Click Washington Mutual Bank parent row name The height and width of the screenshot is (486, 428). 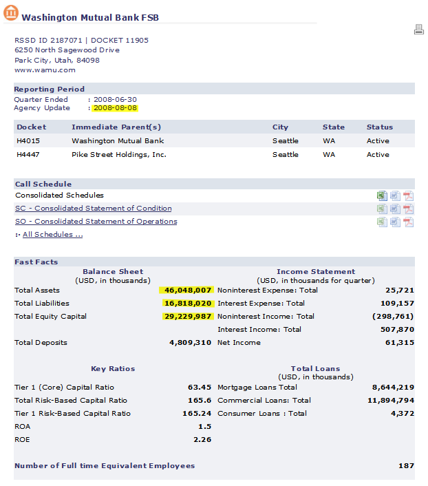[x=118, y=140]
